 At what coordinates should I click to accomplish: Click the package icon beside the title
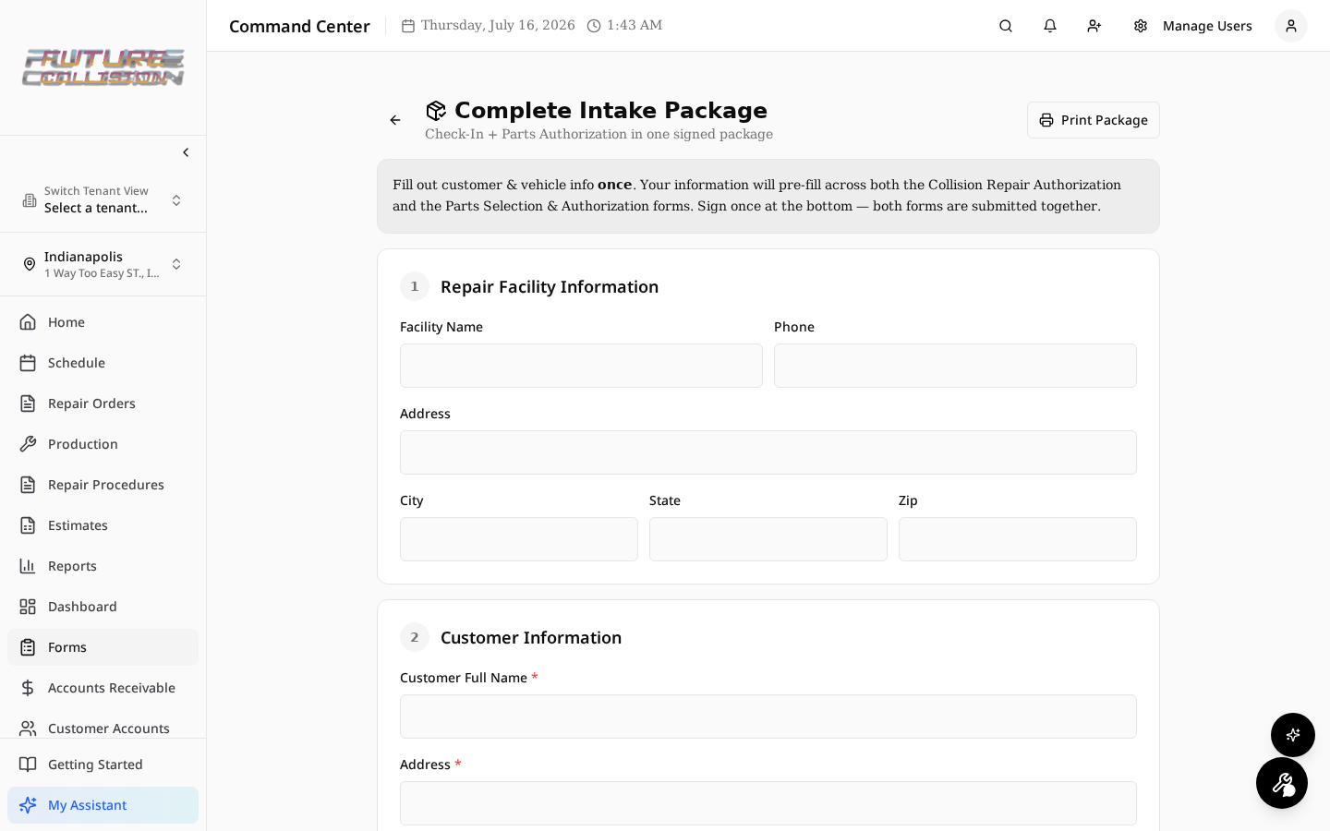[x=436, y=111]
